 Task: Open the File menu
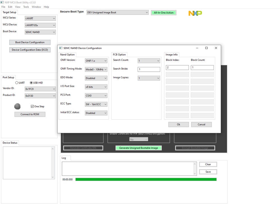pos(3,7)
